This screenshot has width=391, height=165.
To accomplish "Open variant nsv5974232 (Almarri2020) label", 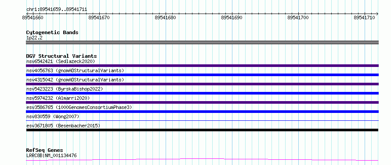I will [58, 98].
